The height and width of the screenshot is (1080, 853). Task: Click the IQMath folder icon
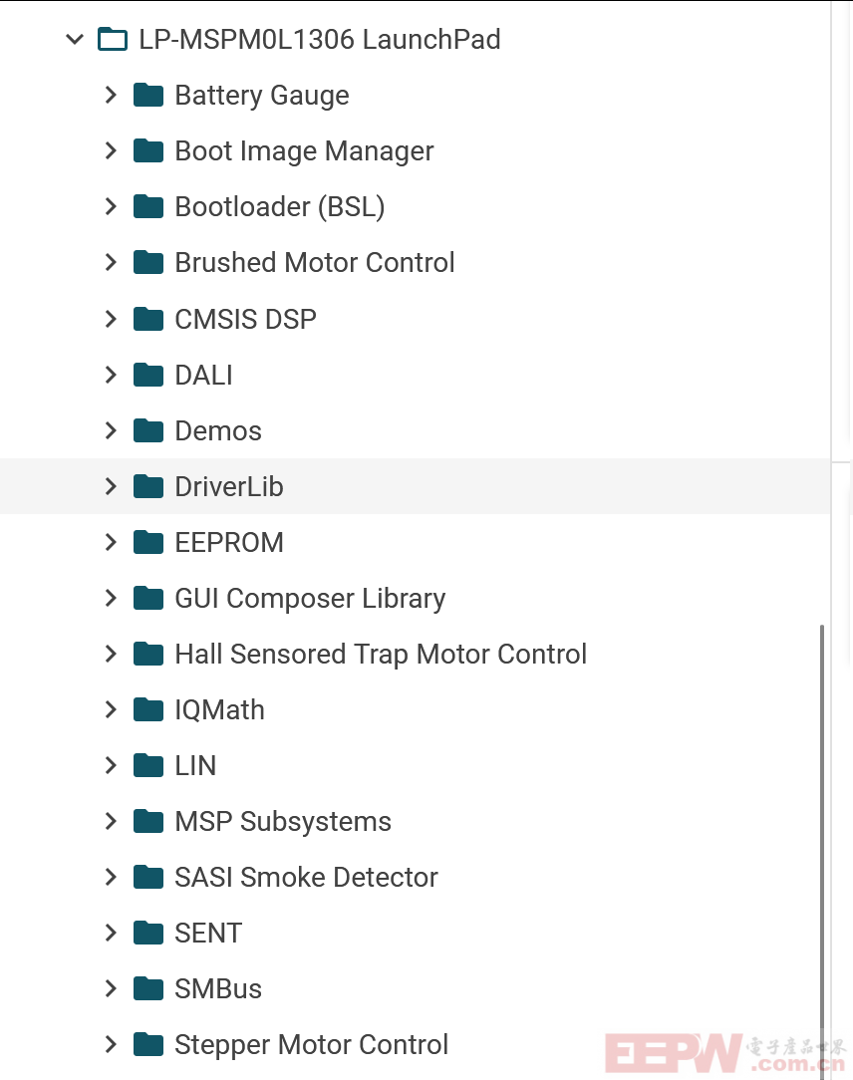coord(148,709)
